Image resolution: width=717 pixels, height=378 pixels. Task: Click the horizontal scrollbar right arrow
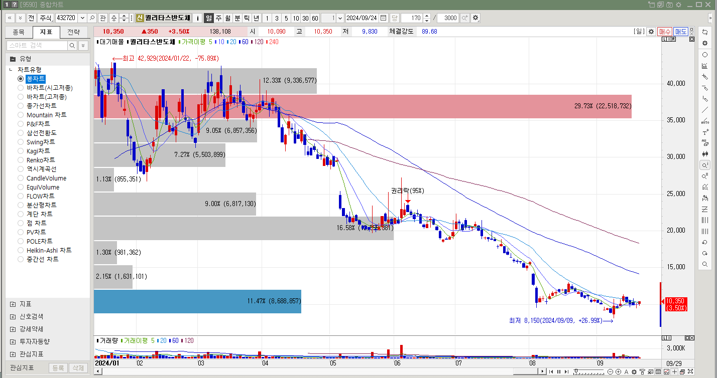[x=542, y=371]
